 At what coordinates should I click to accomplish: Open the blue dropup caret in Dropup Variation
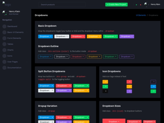tap(53, 118)
